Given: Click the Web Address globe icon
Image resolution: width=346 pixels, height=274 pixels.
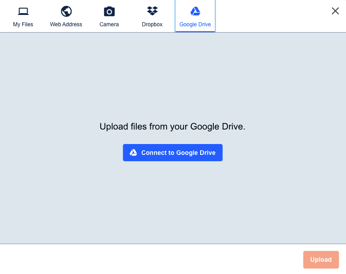Looking at the screenshot, I should click(x=66, y=11).
